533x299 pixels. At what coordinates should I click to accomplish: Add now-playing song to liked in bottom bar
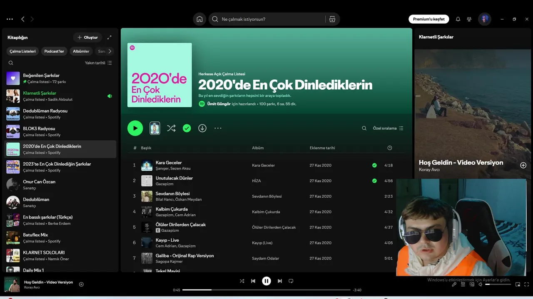tap(81, 284)
